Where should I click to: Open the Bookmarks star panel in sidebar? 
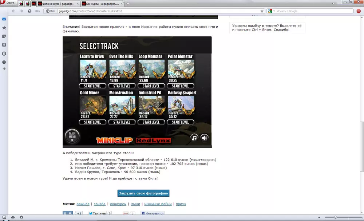[4, 28]
